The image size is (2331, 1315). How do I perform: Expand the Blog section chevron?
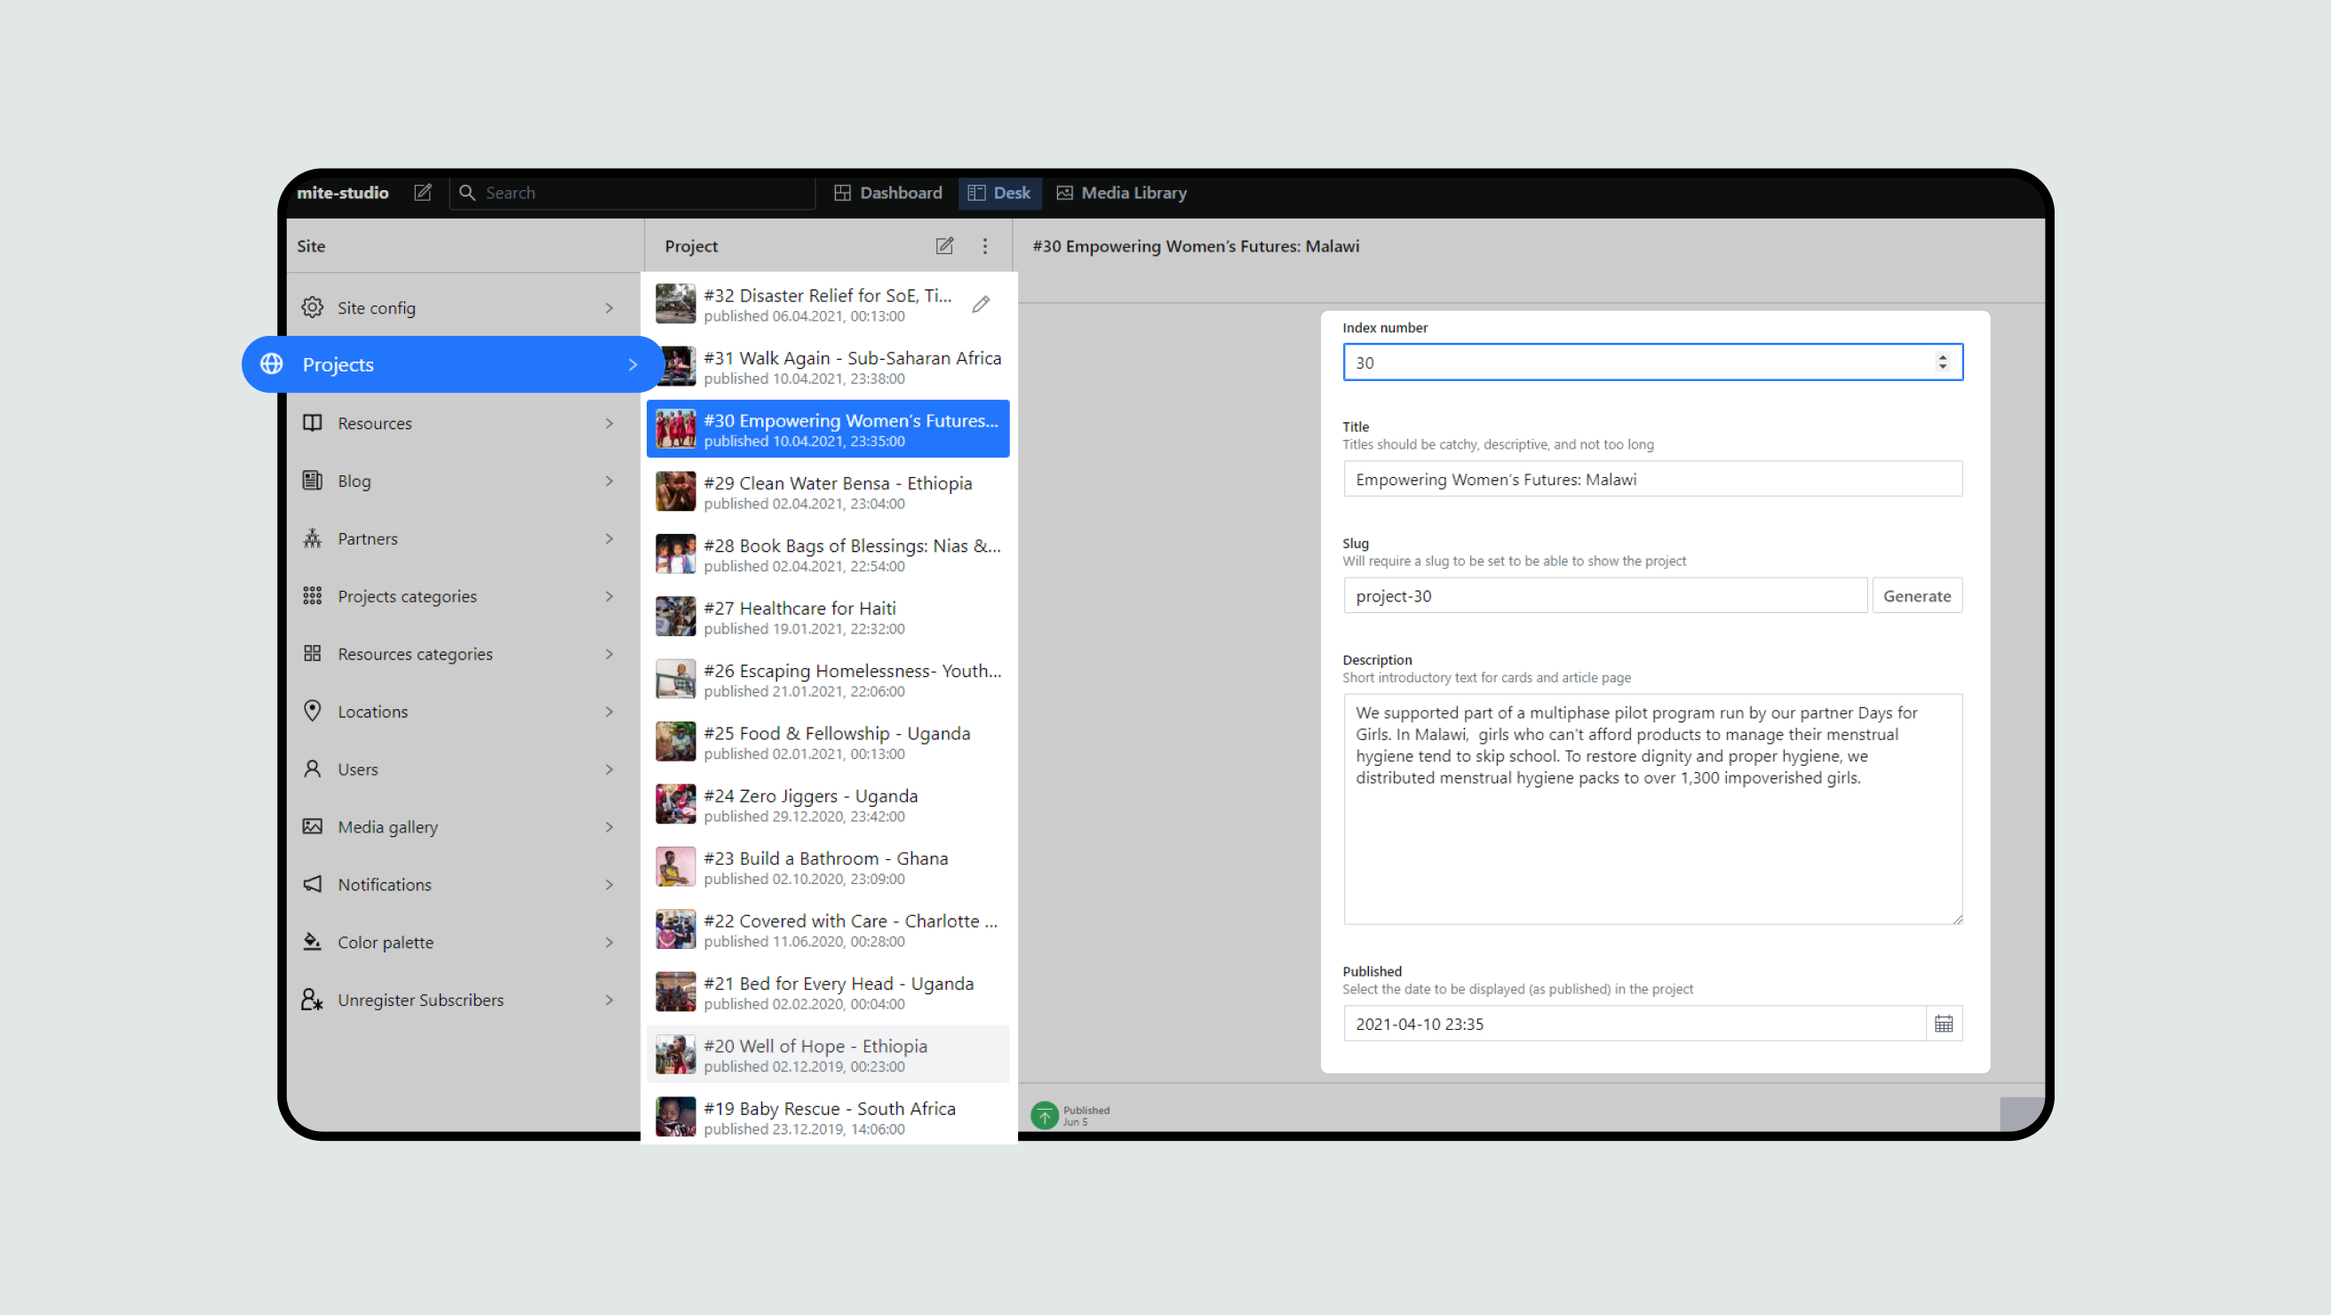click(x=609, y=482)
